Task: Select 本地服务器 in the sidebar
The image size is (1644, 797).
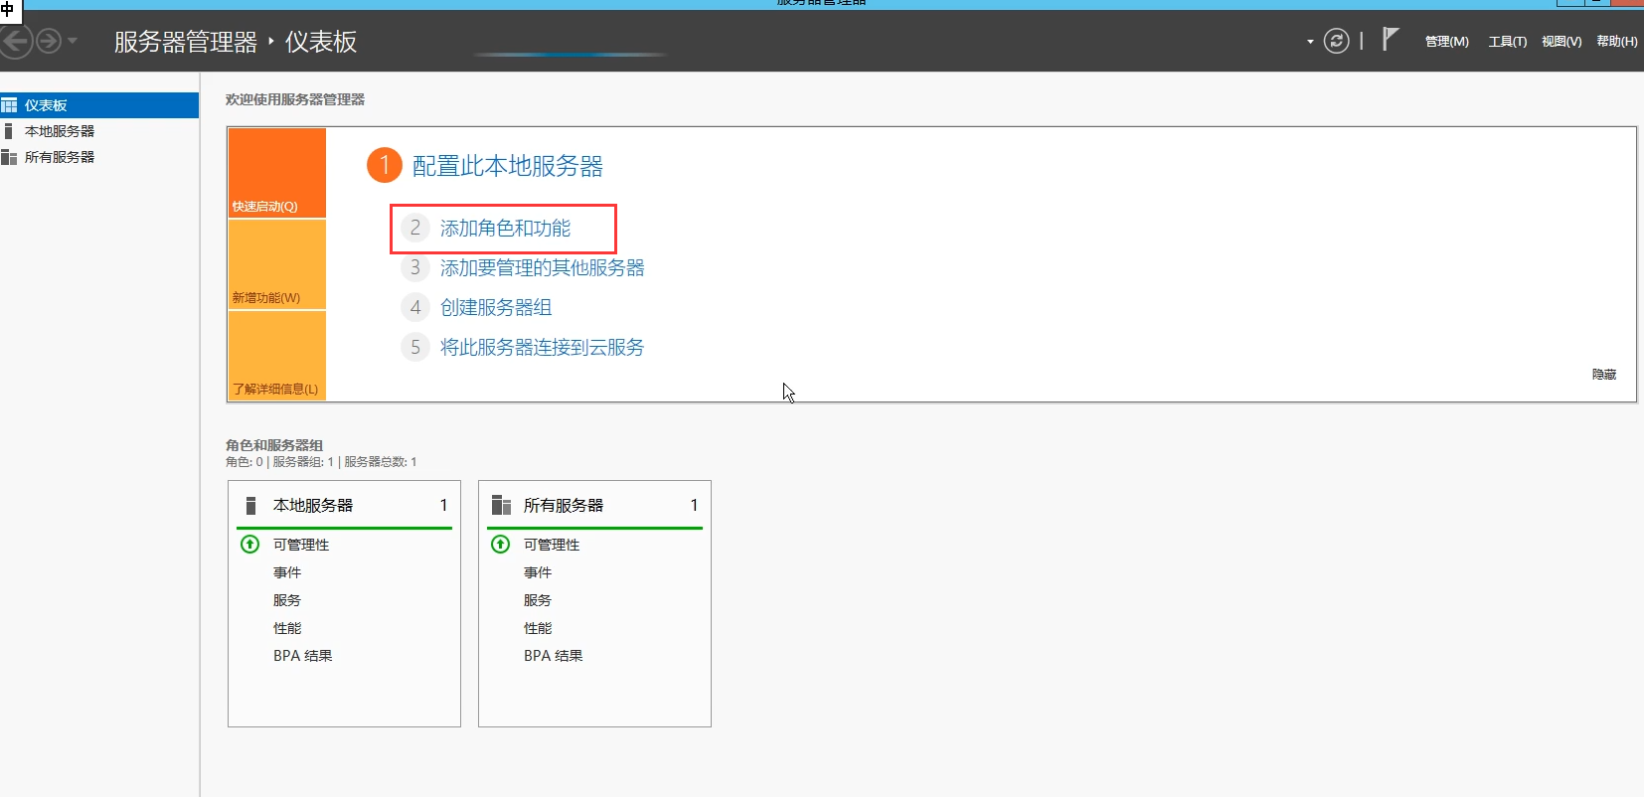Action: click(99, 131)
